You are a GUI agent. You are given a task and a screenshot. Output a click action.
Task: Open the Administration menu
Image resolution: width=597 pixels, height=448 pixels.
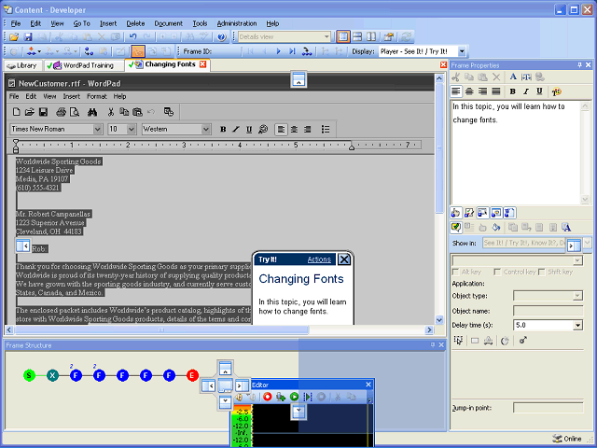237,23
